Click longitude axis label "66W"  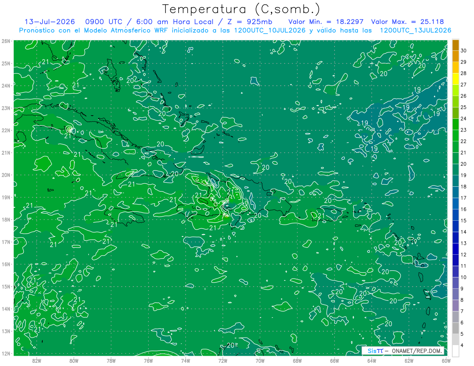click(334, 360)
